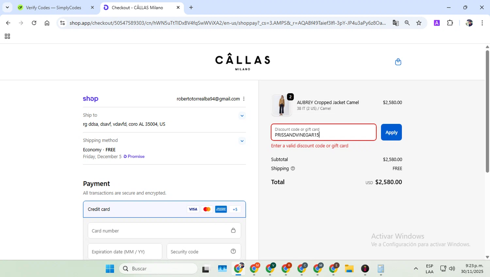490x277 pixels.
Task: Click the card number lock icon
Action: point(233,231)
